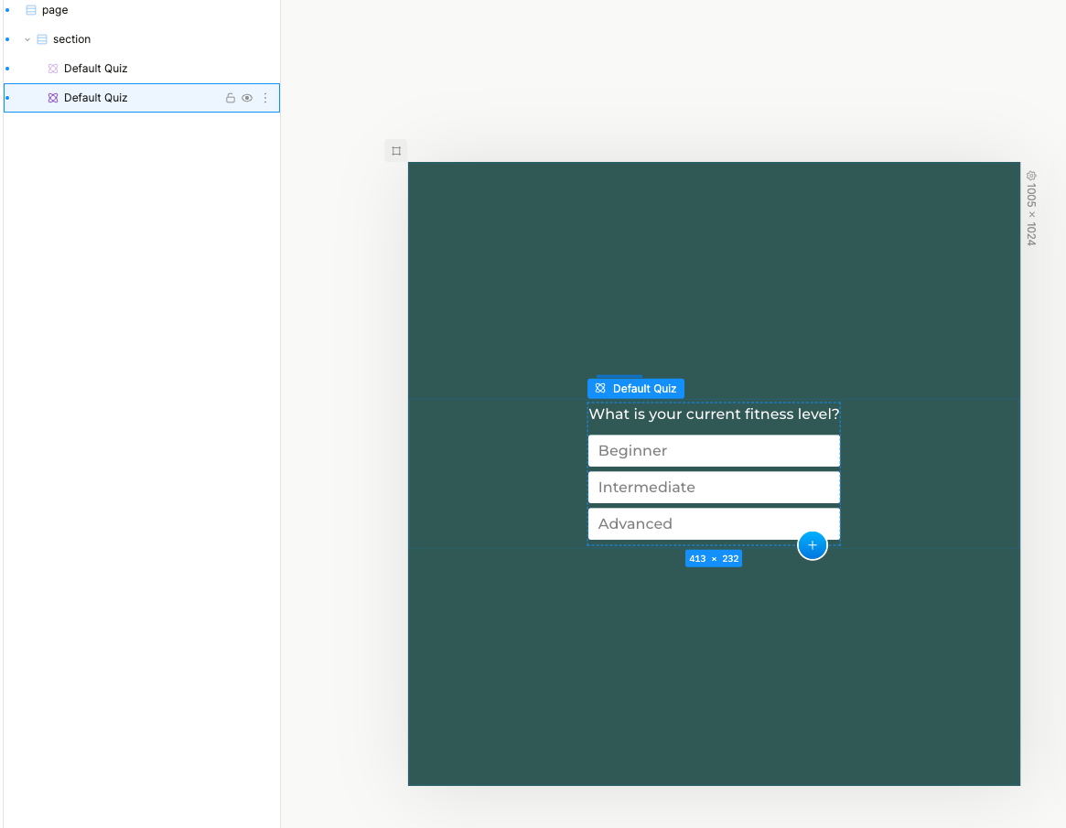1066x828 pixels.
Task: Click the page layer icon
Action: [x=31, y=10]
